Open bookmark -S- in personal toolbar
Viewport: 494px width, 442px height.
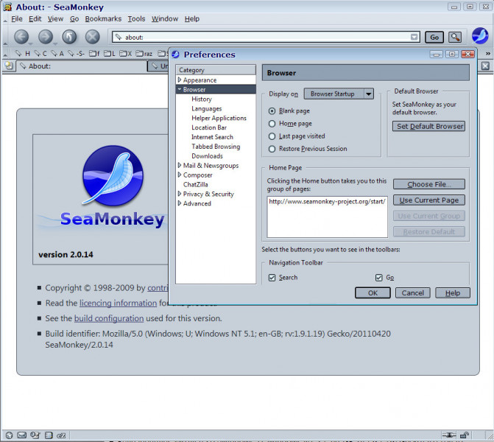pyautogui.click(x=77, y=54)
